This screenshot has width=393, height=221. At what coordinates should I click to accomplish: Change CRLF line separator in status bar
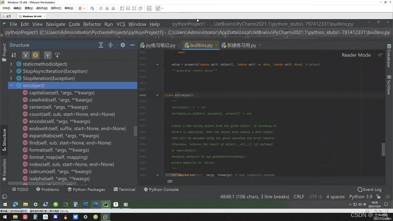[299, 197]
